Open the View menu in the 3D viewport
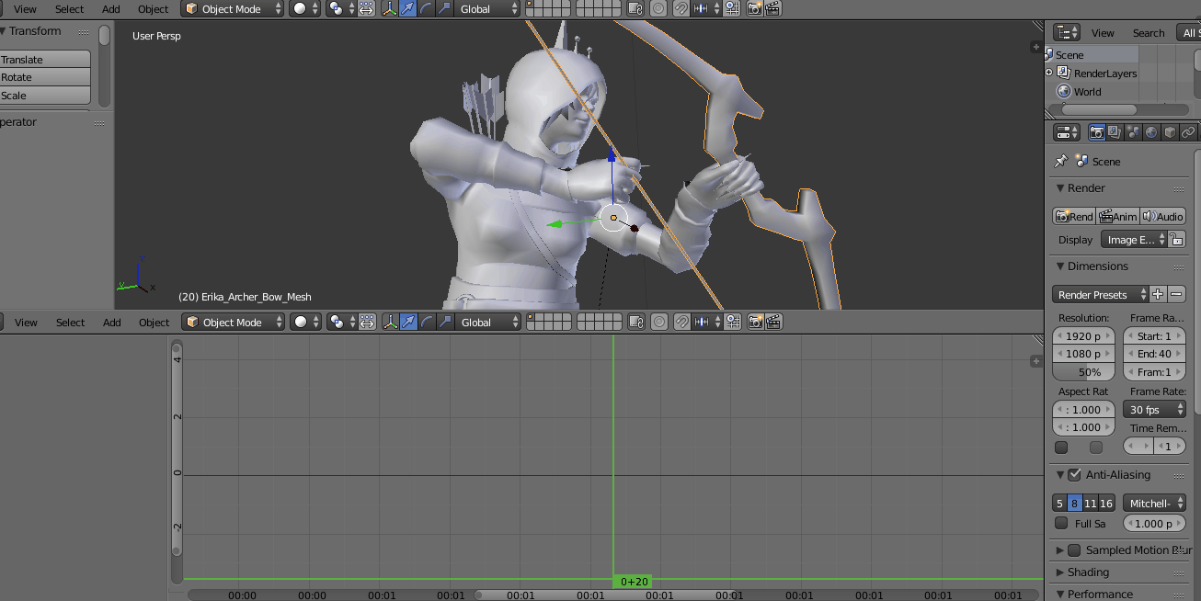This screenshot has height=601, width=1201. 24,8
